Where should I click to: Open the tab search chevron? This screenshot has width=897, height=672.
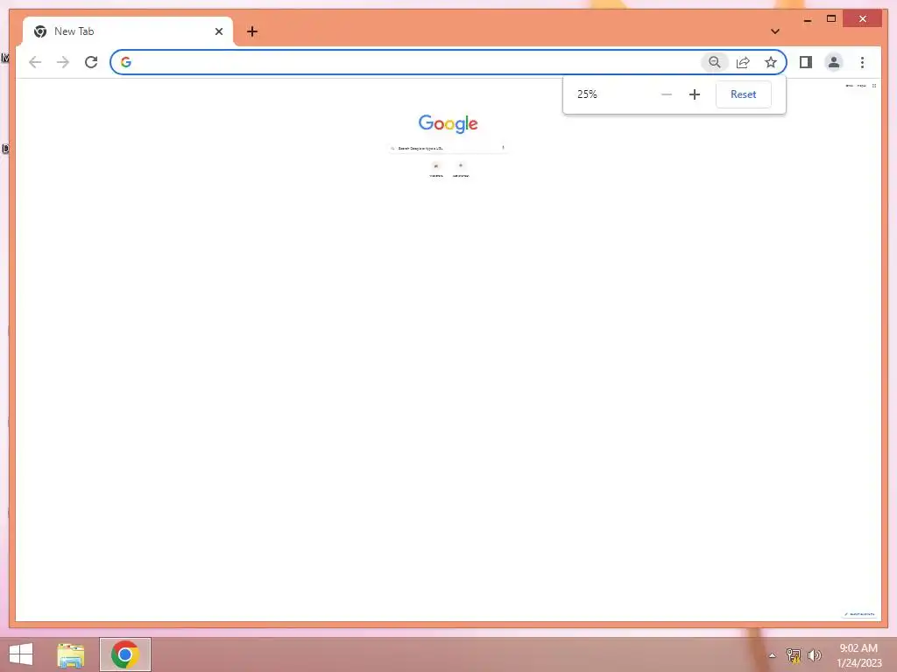[775, 31]
